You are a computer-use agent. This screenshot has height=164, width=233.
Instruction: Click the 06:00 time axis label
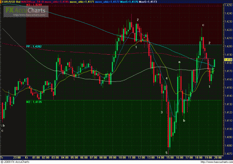tap(84, 157)
